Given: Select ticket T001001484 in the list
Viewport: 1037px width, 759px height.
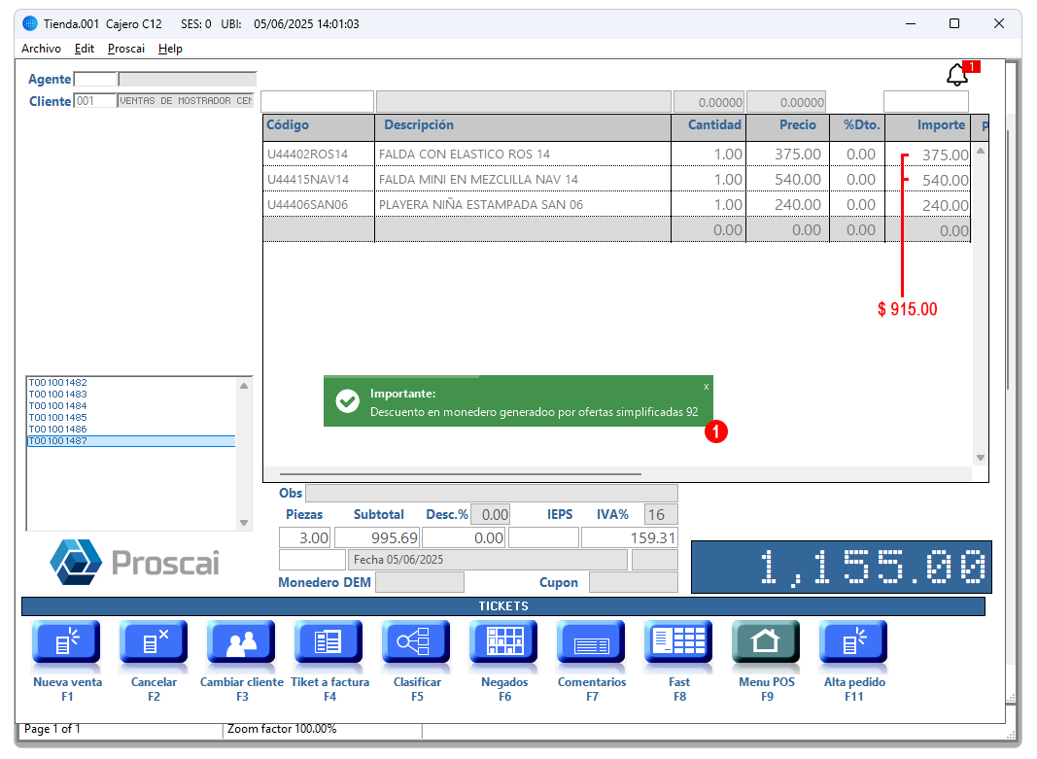Looking at the screenshot, I should [57, 406].
